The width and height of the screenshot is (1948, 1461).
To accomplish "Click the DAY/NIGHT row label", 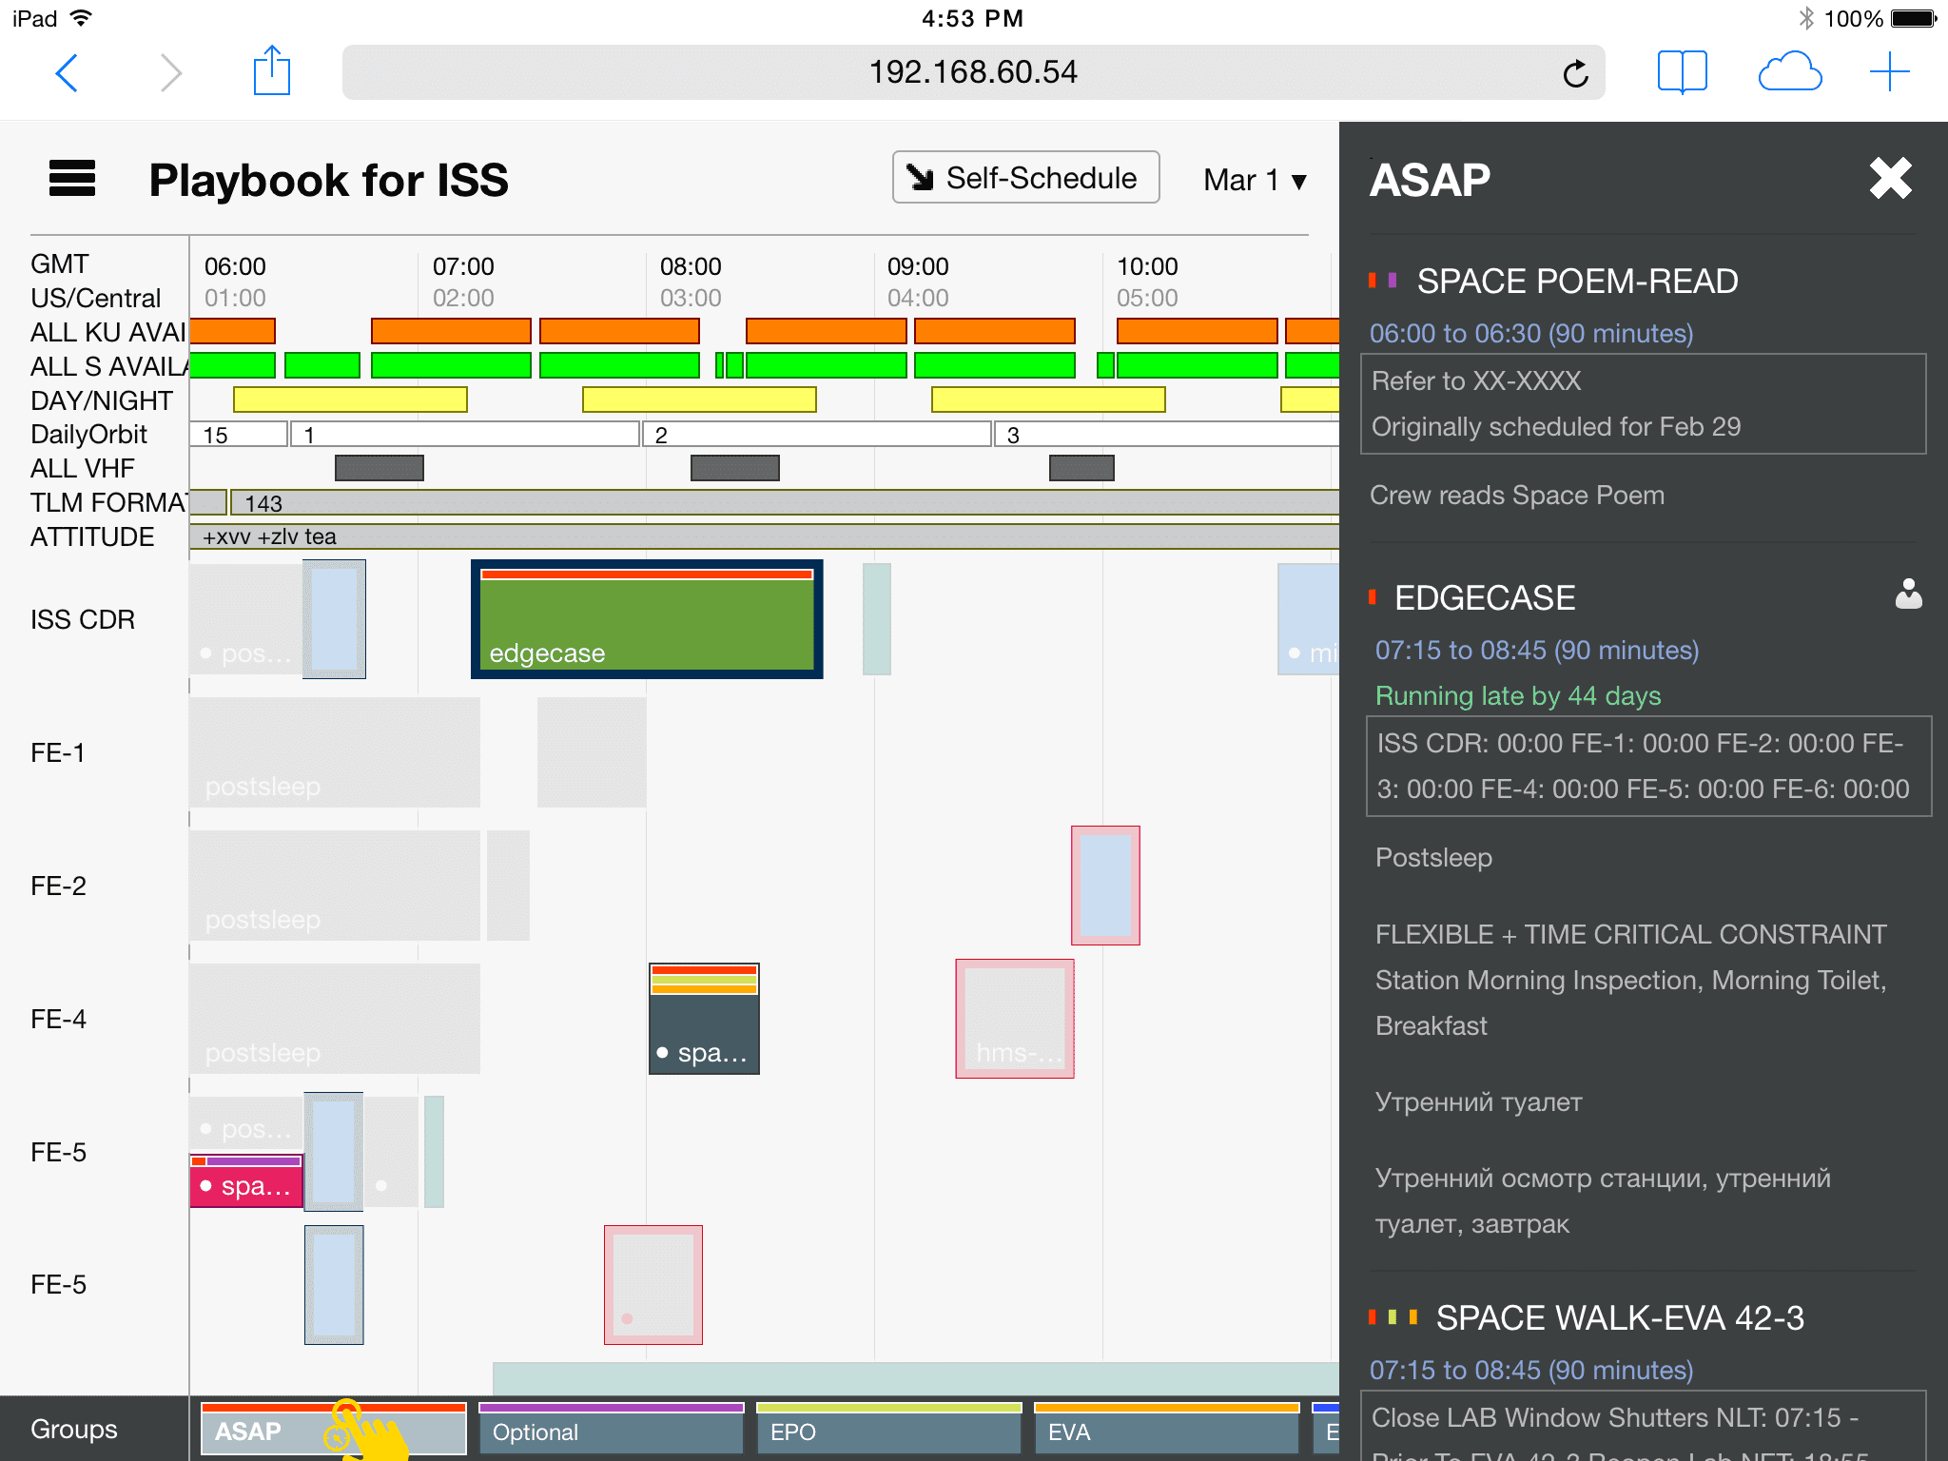I will click(102, 401).
